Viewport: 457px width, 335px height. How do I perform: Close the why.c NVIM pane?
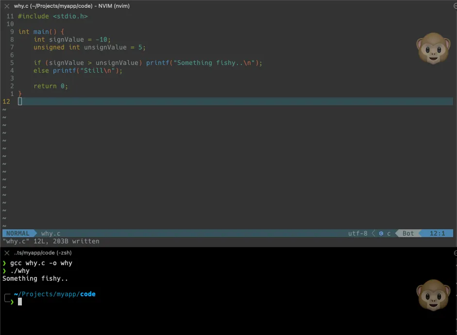click(x=7, y=6)
